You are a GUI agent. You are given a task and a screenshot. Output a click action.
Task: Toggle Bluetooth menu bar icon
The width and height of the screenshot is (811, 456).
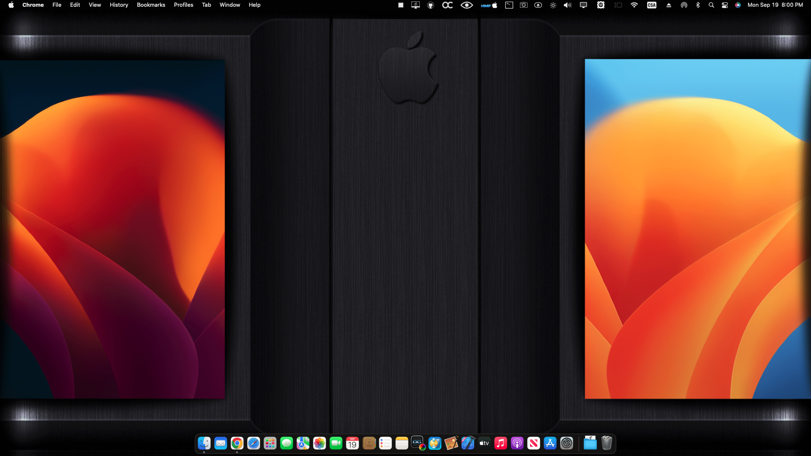pyautogui.click(x=698, y=5)
